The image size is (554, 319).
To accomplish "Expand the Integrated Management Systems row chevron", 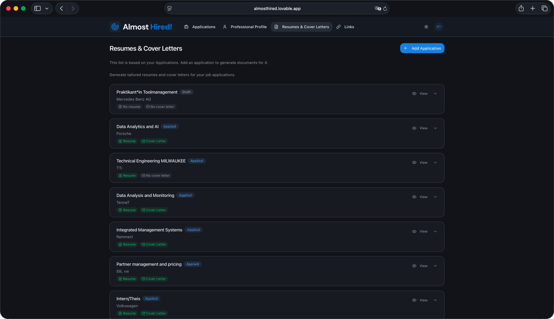I will click(435, 232).
